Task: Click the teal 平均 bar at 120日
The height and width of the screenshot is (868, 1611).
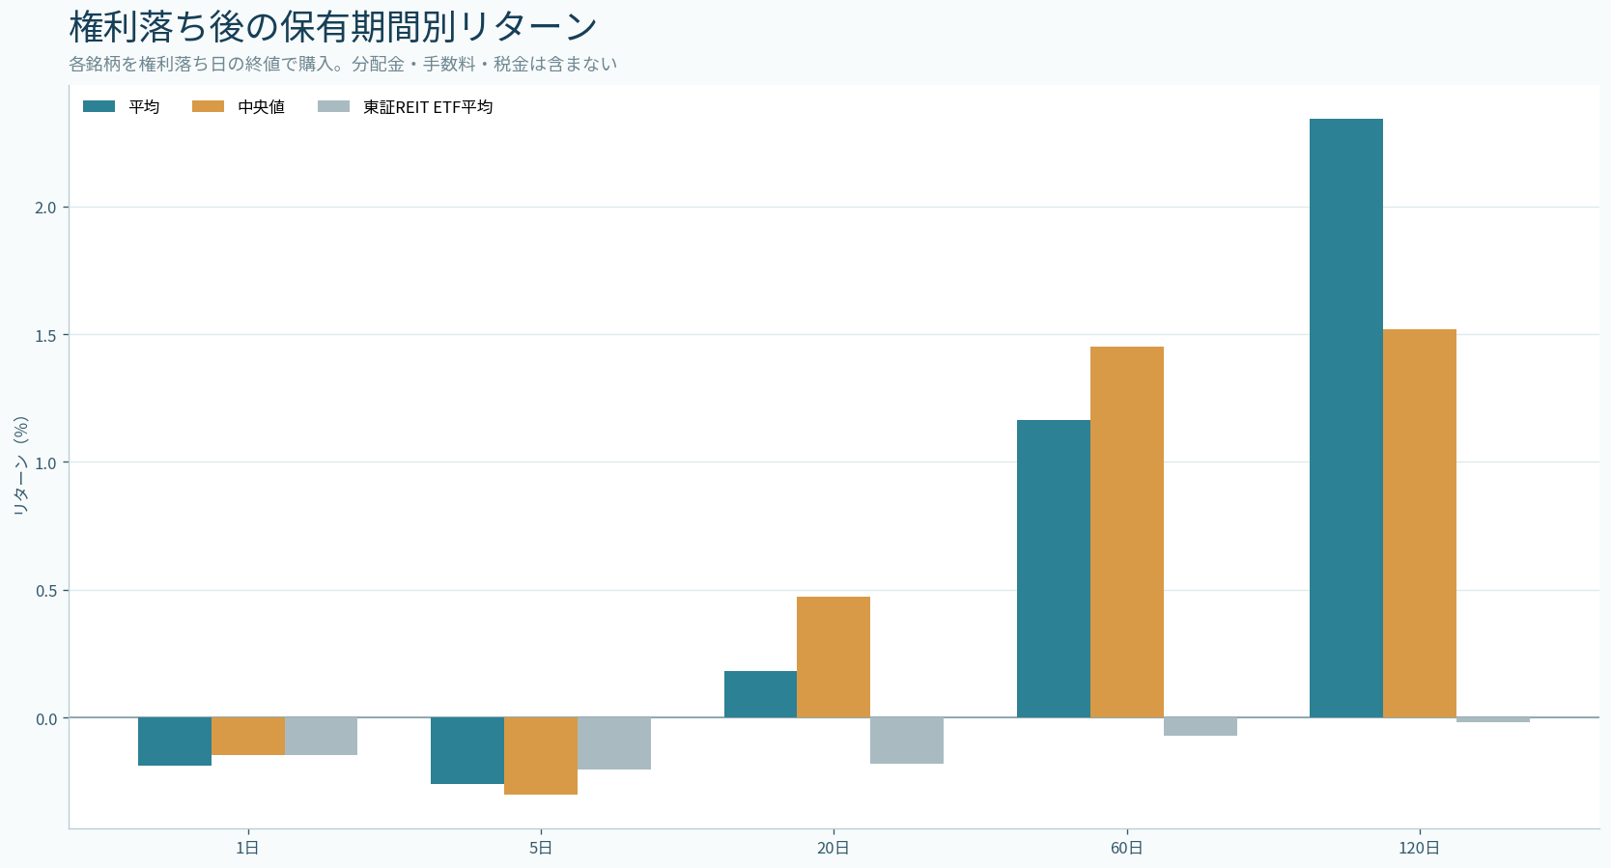Action: 1346,418
